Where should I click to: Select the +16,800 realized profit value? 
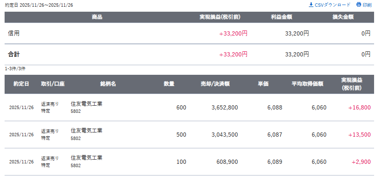click(x=359, y=107)
